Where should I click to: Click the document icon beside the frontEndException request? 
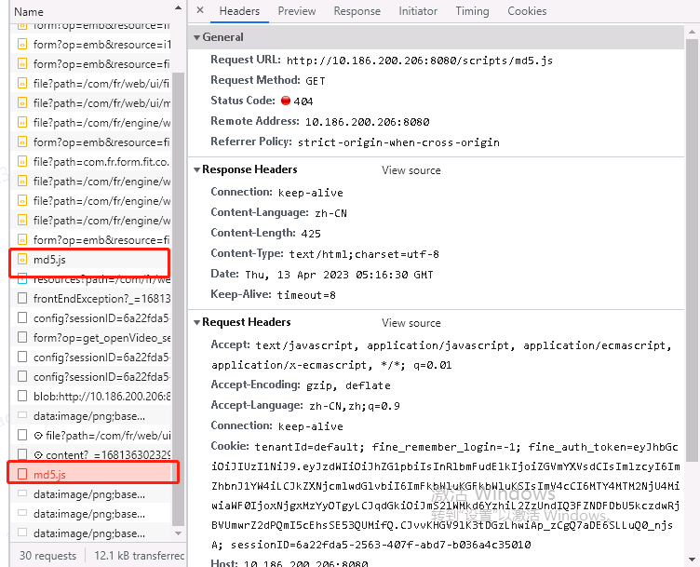tap(23, 299)
